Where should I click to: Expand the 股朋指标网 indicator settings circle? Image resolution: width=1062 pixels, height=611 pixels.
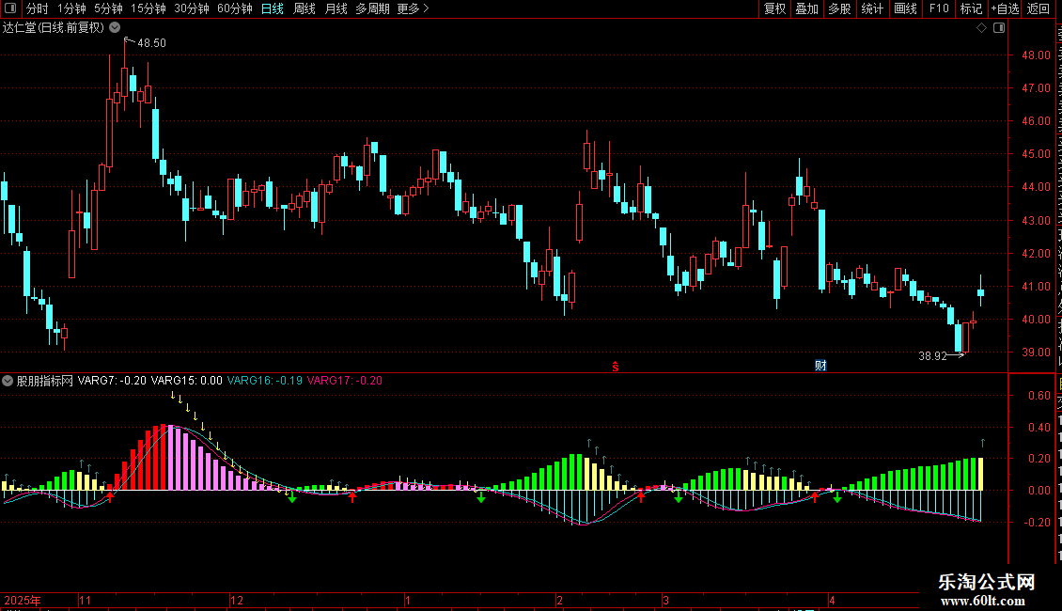(8, 381)
